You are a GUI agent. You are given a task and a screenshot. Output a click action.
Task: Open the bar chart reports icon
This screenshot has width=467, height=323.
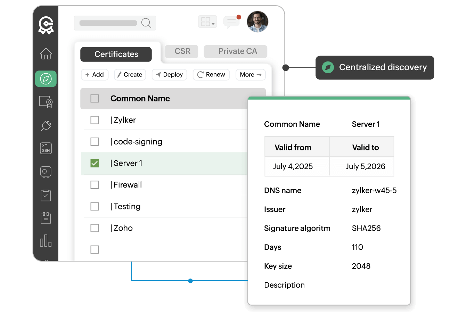tap(46, 241)
